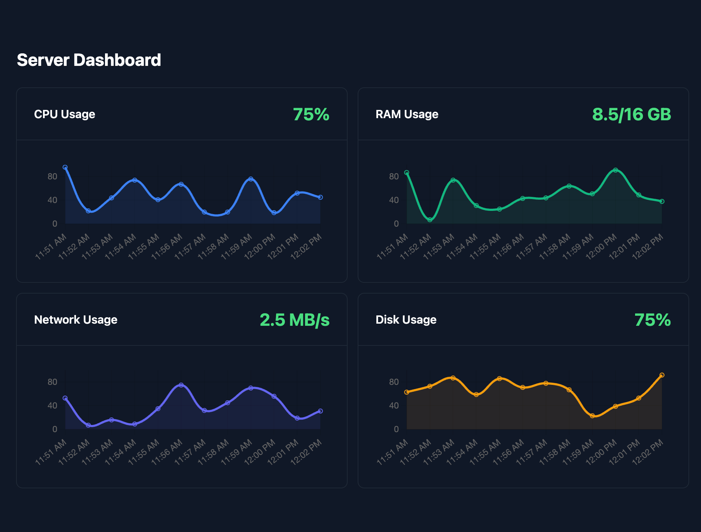Click the Network chart's 11:59 AM data point
Screen dimensions: 701x532
251,388
